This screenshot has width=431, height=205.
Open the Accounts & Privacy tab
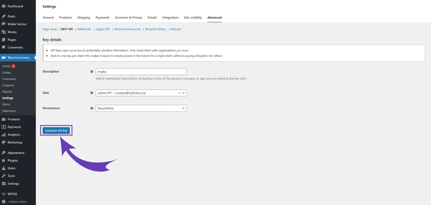(x=129, y=18)
